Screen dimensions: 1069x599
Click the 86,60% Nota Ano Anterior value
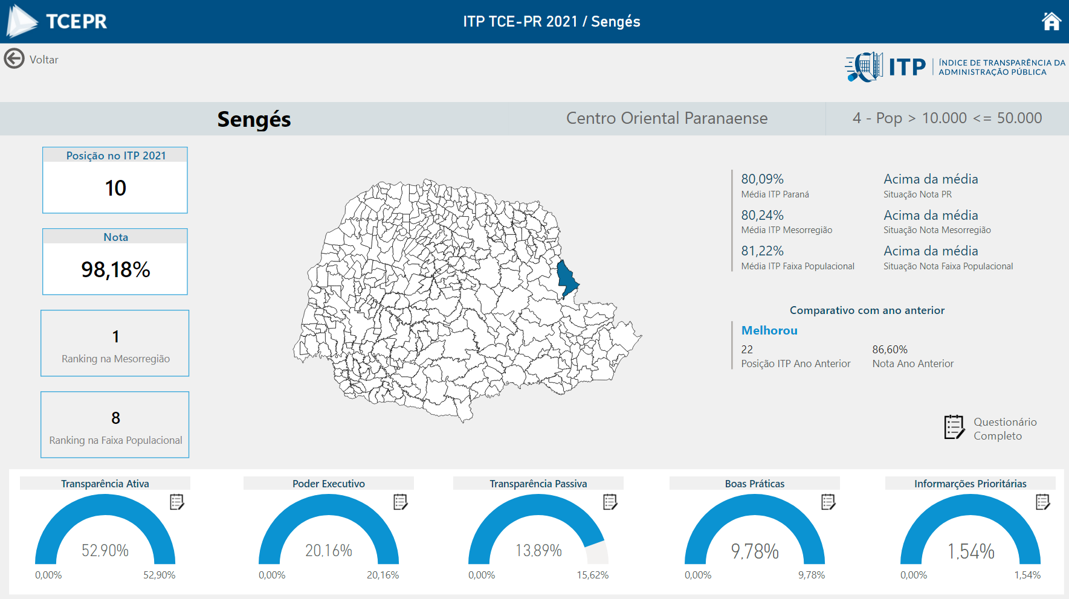pos(890,350)
